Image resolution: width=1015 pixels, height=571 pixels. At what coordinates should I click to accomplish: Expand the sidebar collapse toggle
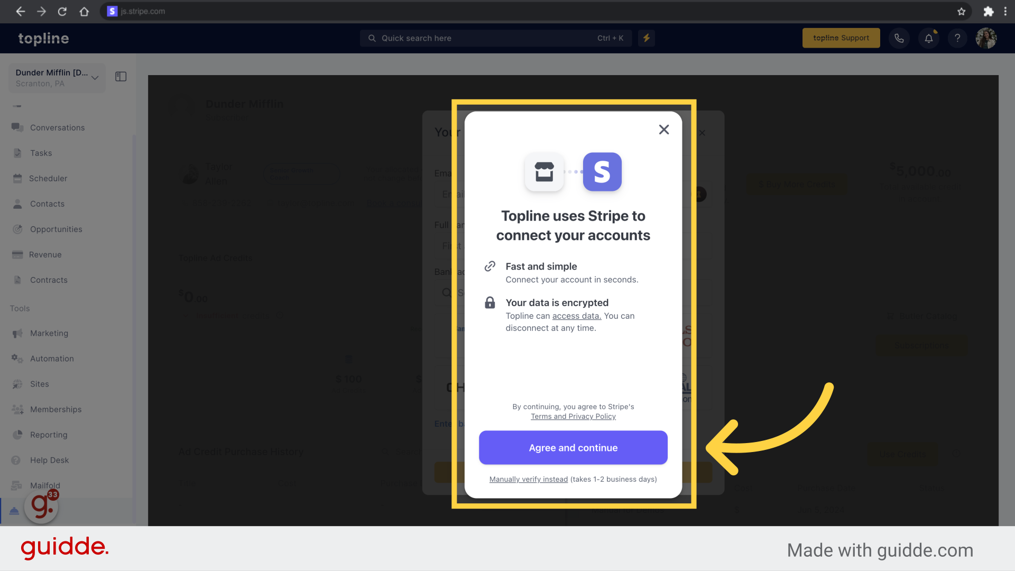click(x=121, y=77)
